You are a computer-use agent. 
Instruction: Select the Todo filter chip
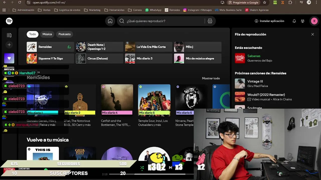tap(33, 34)
